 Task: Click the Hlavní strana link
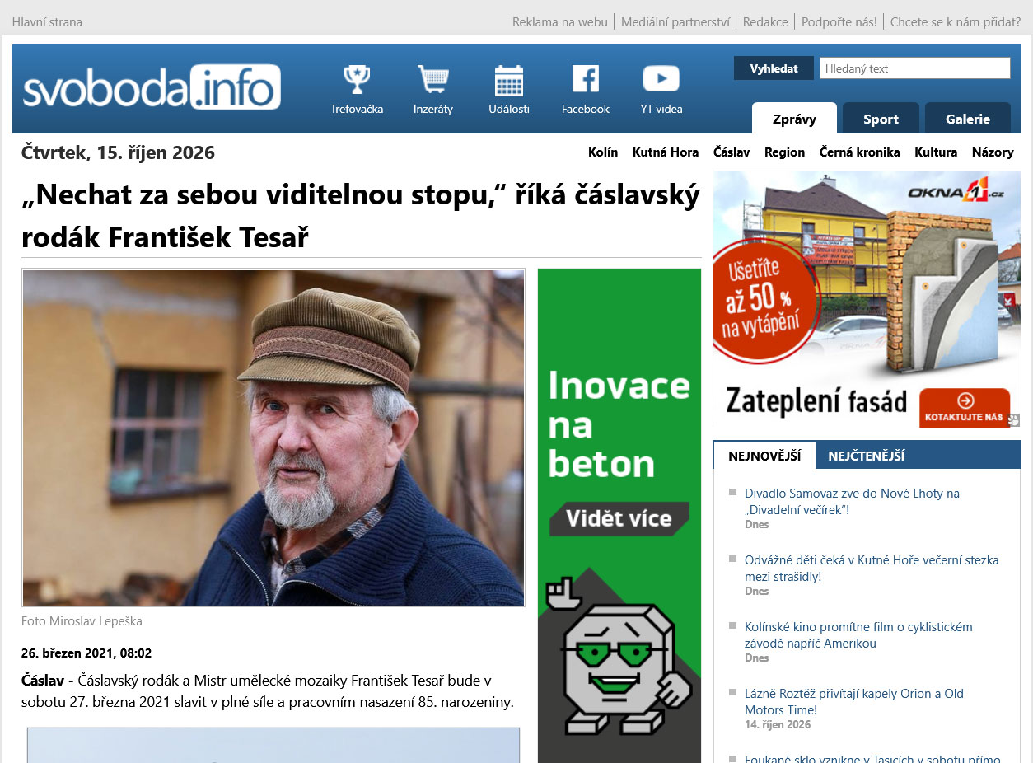[47, 22]
